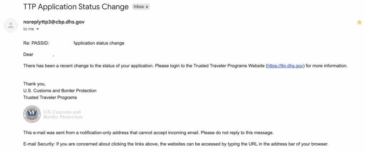Click the "to me" recipient text

coord(29,29)
